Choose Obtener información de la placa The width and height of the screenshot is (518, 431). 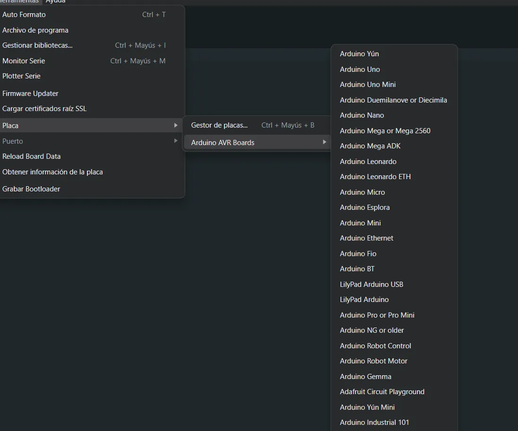[91, 172]
